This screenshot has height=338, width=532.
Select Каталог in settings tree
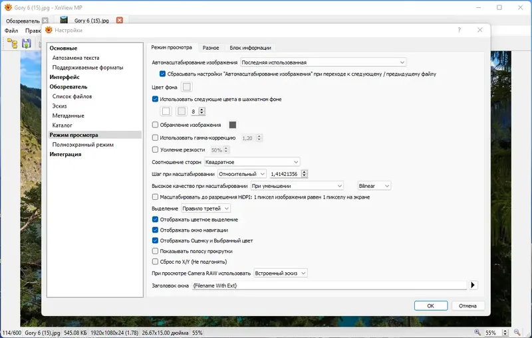click(x=62, y=126)
